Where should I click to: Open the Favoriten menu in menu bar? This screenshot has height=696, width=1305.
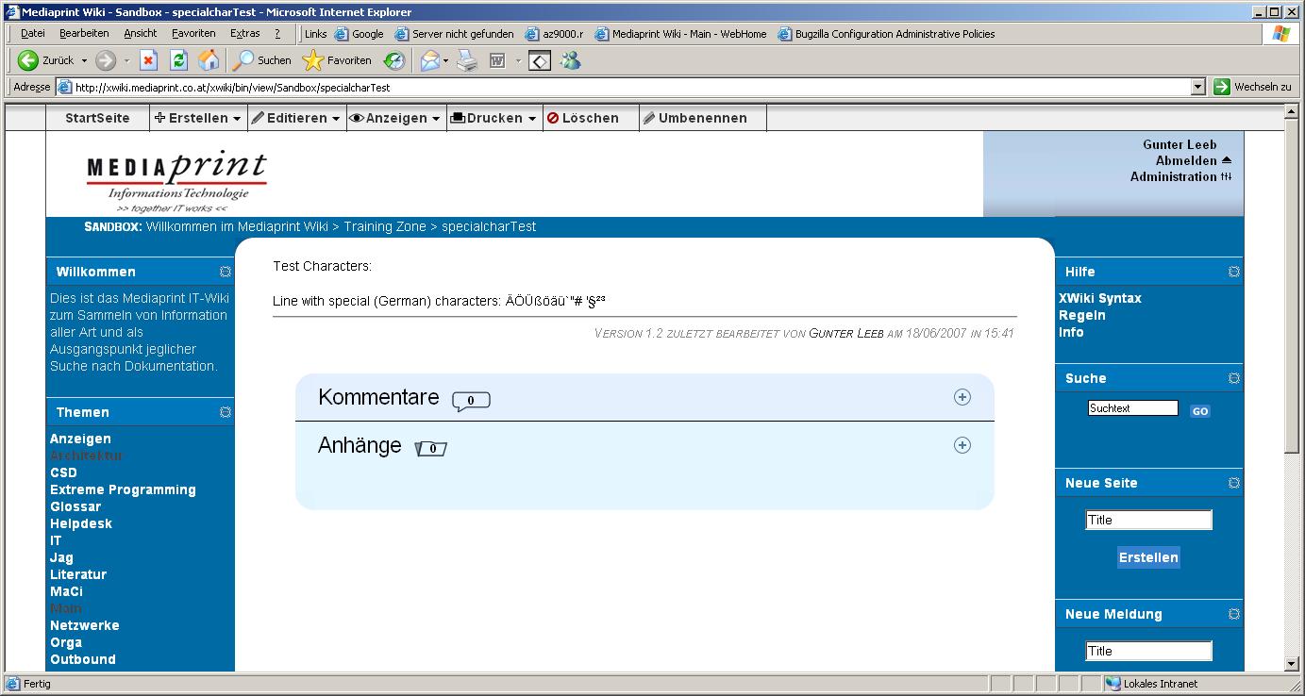point(193,34)
